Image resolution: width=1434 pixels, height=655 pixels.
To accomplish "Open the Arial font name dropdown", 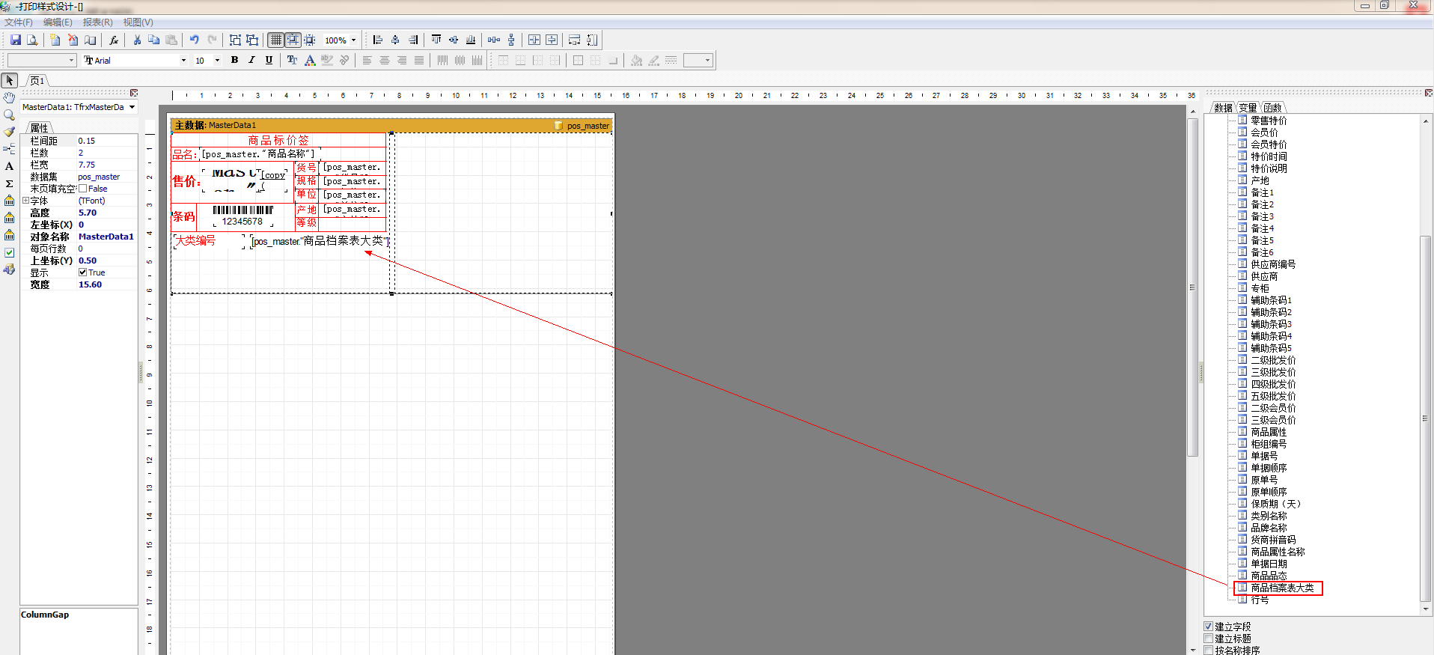I will click(183, 61).
